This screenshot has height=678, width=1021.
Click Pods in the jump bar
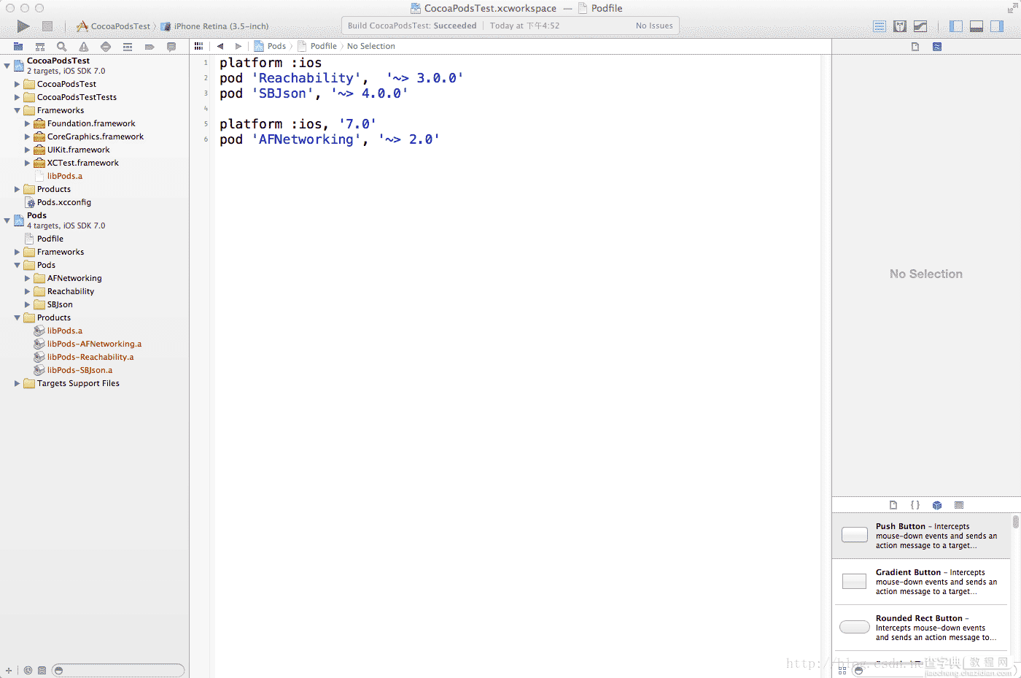270,46
